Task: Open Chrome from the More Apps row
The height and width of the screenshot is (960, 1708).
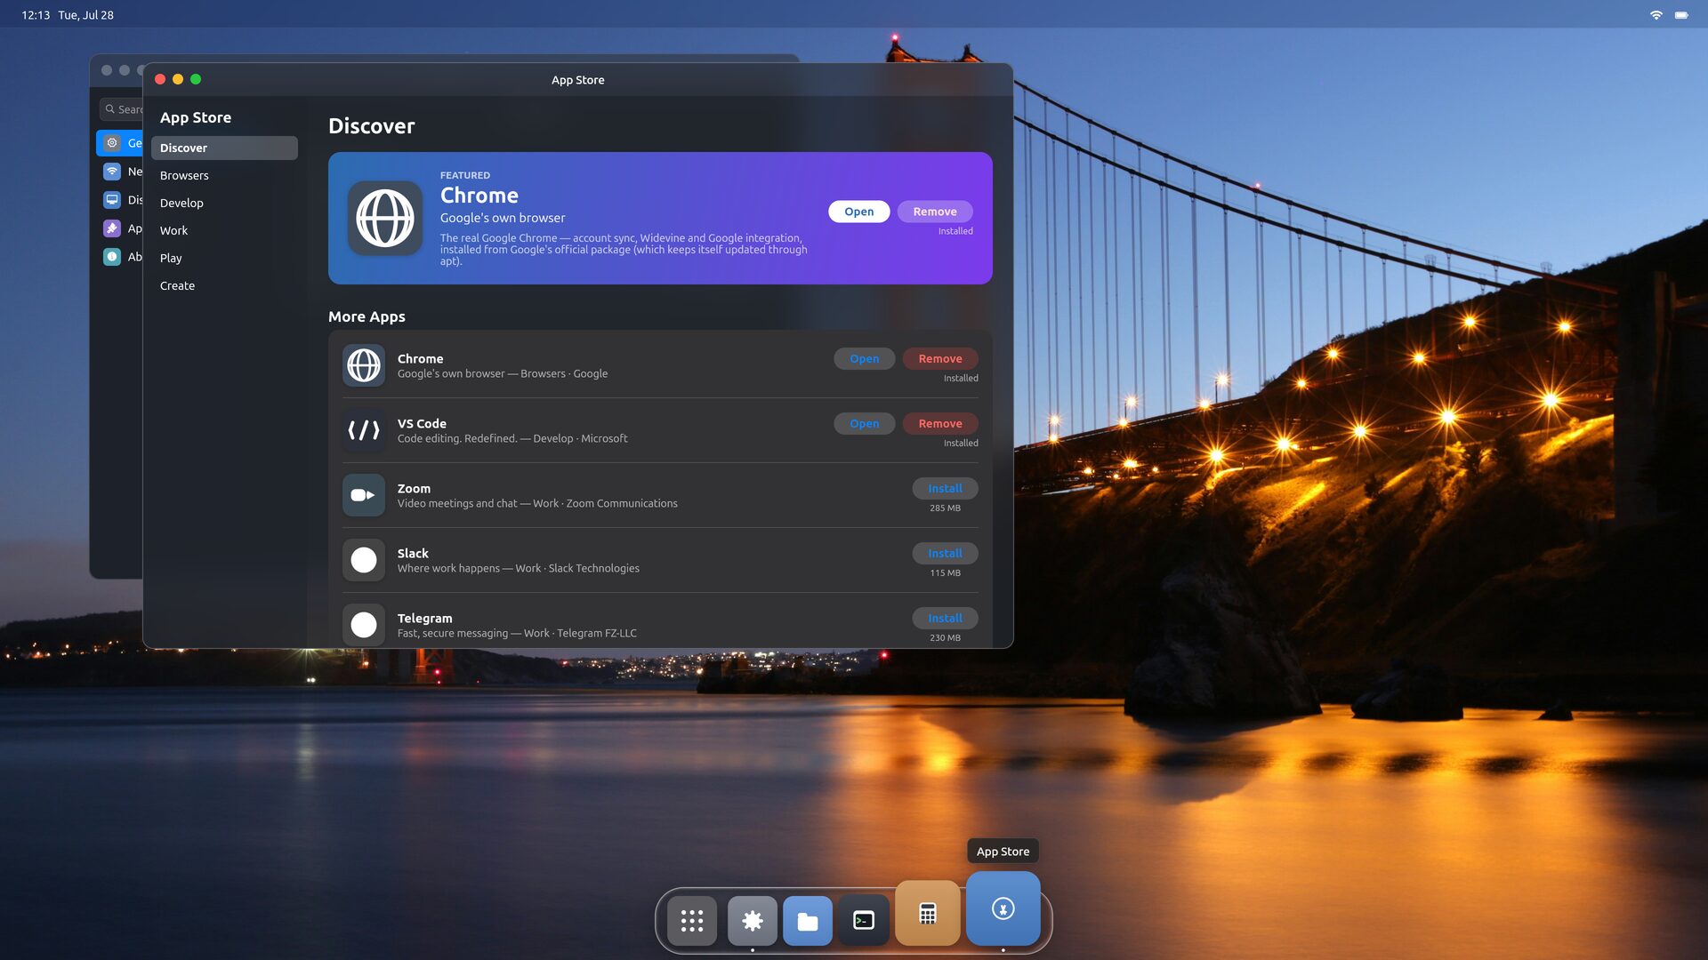Action: click(864, 358)
